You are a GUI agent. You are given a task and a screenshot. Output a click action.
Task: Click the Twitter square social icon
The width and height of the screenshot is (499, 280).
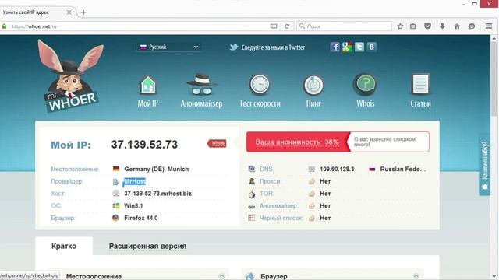(359, 47)
